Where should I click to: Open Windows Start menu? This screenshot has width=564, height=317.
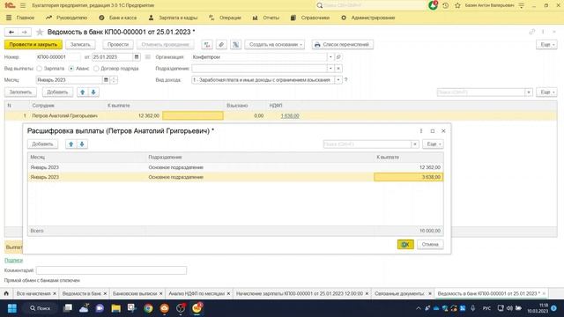pos(11,308)
